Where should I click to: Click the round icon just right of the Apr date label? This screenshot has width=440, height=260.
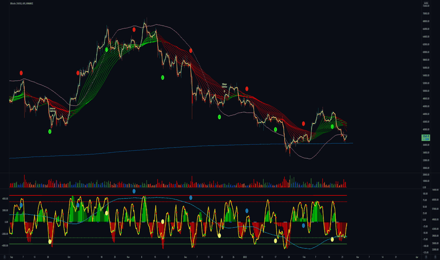[426, 257]
